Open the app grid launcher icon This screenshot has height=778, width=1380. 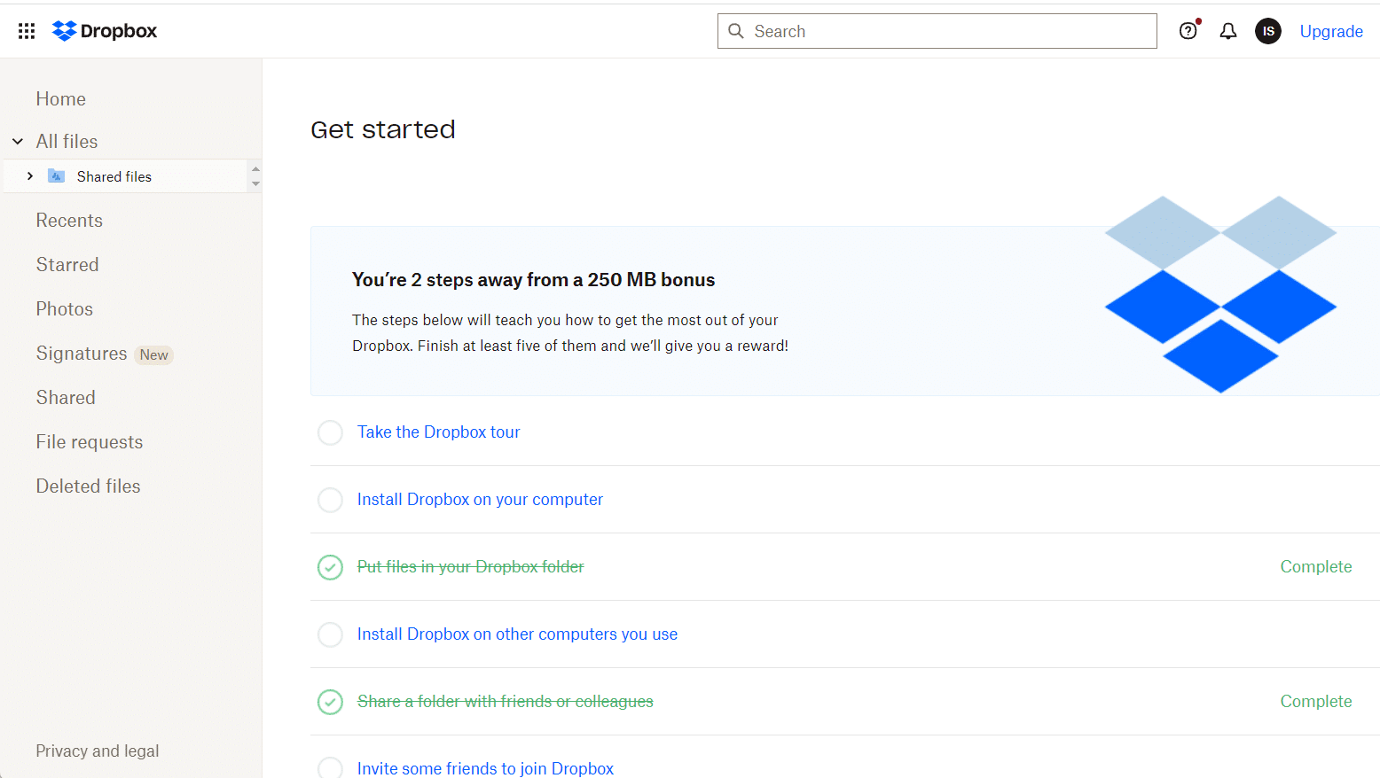tap(27, 31)
